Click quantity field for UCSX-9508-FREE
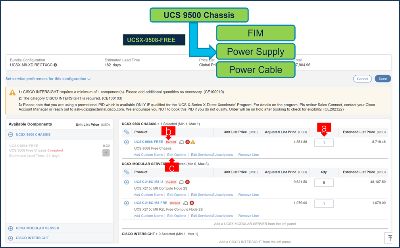The height and width of the screenshot is (248, 400). pyautogui.click(x=324, y=143)
